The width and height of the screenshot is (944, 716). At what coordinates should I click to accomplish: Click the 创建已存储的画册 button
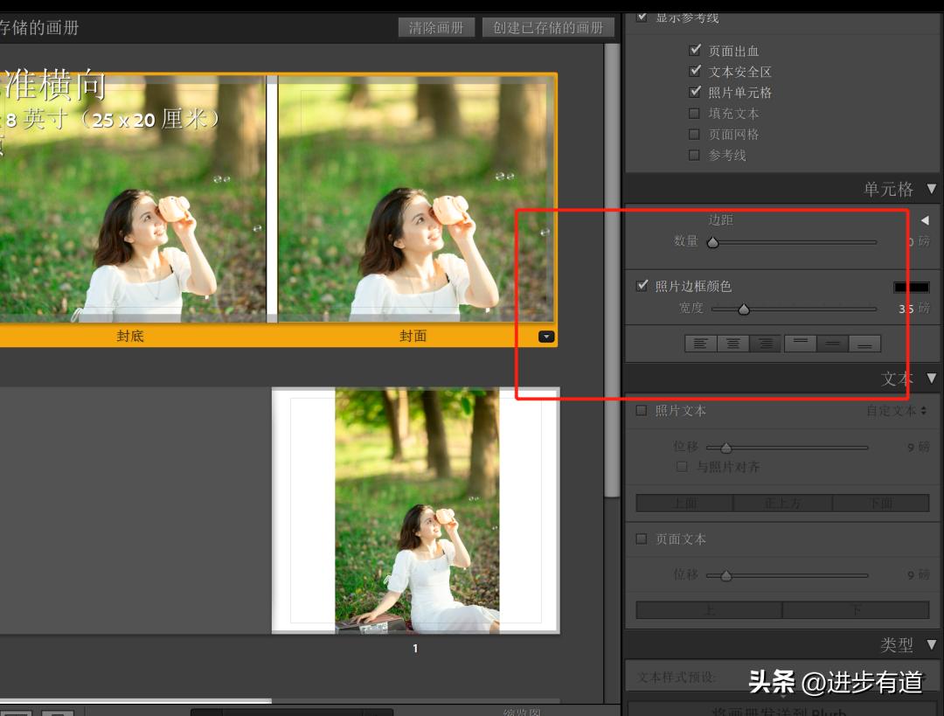(x=548, y=27)
